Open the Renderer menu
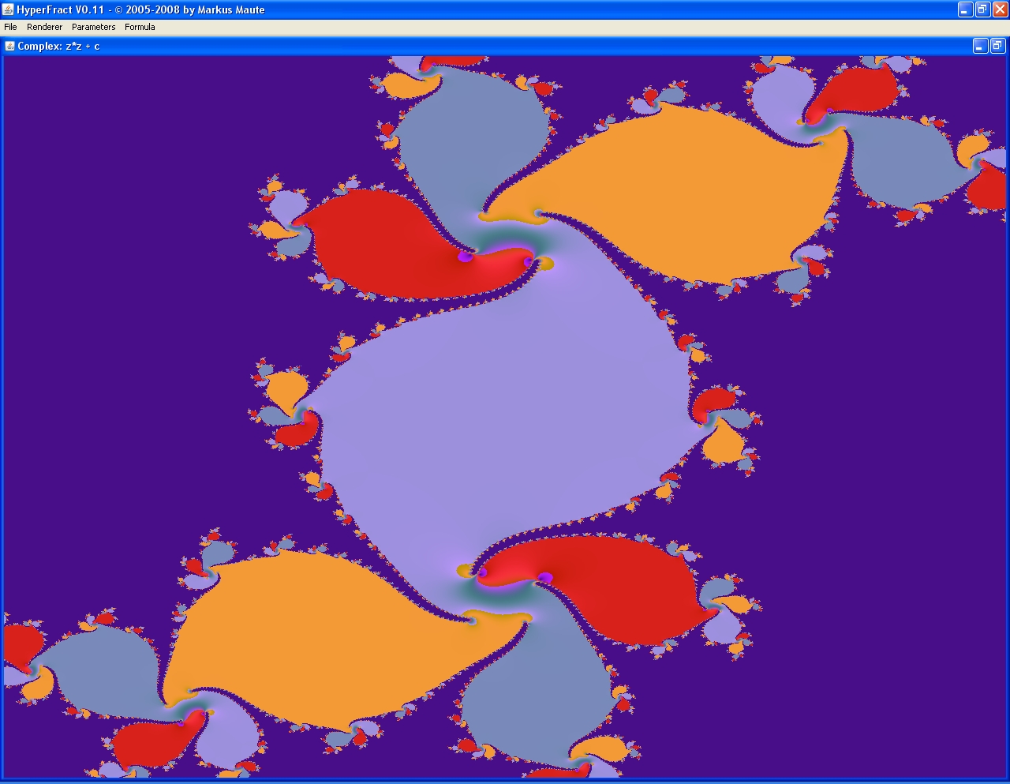The height and width of the screenshot is (784, 1010). pos(44,27)
